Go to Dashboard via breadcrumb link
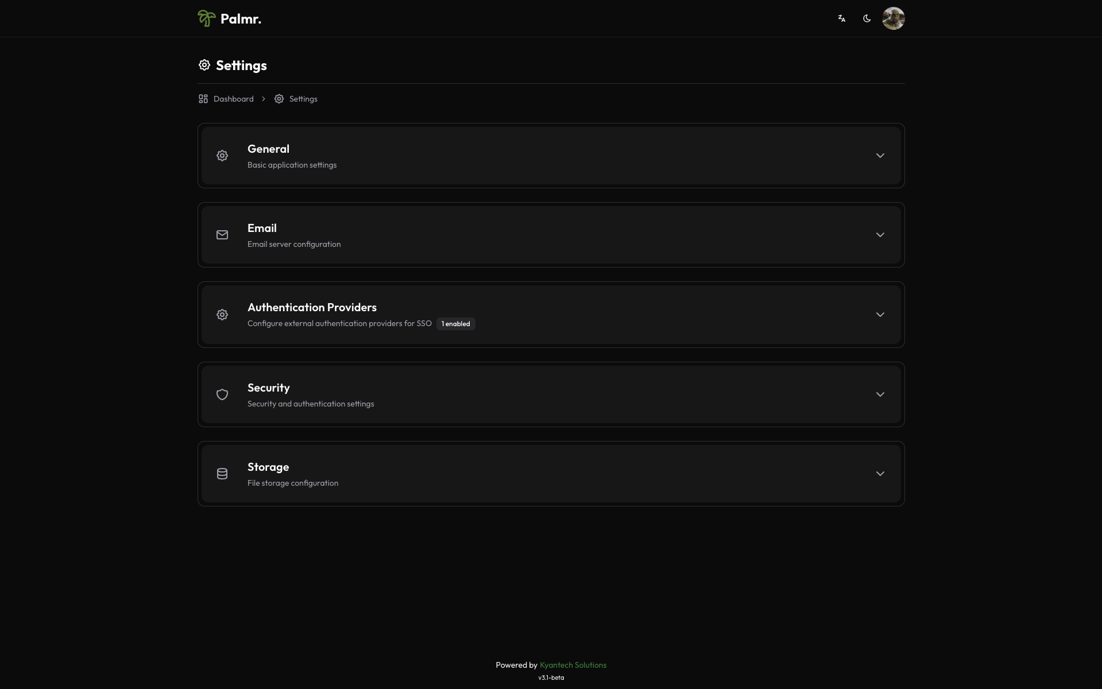The image size is (1102, 689). pyautogui.click(x=234, y=99)
